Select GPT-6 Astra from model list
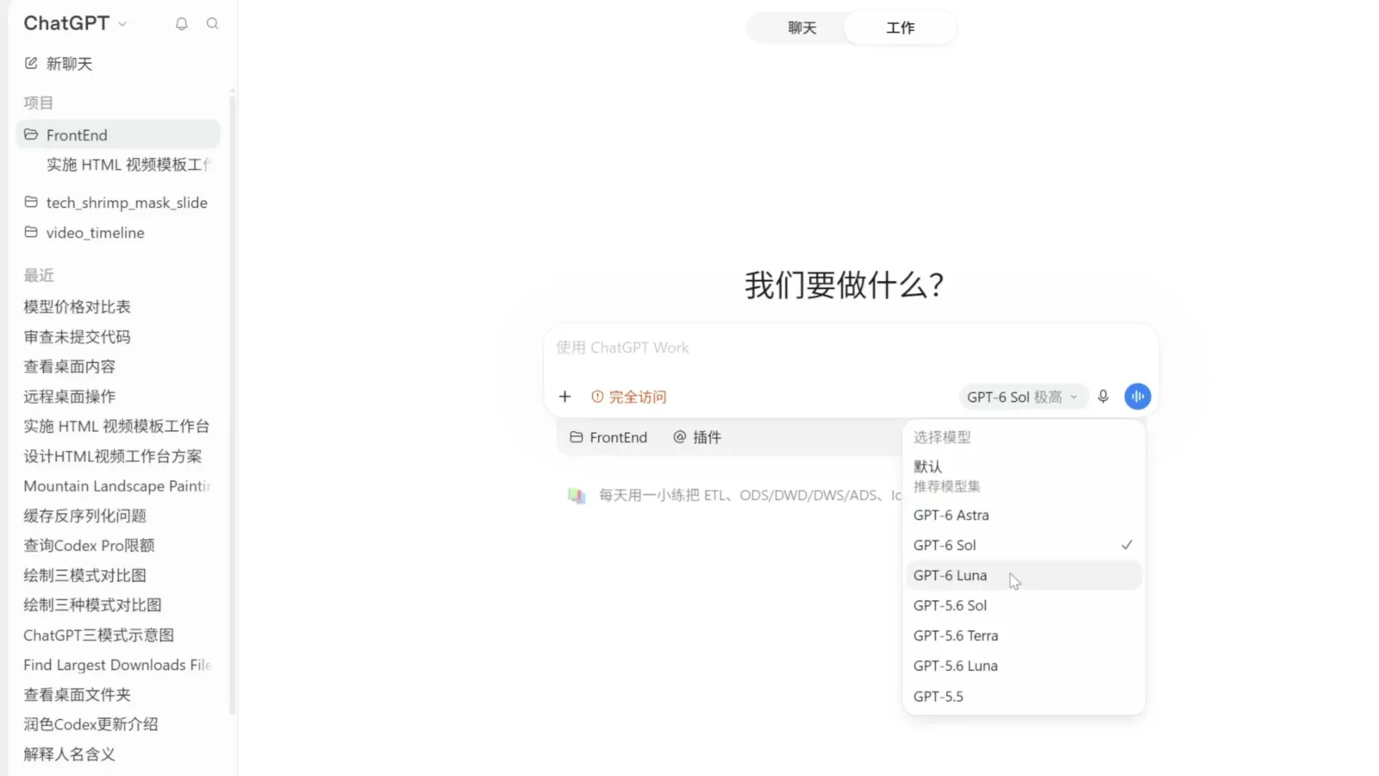Screen dimensions: 1379x776 click(1024, 515)
